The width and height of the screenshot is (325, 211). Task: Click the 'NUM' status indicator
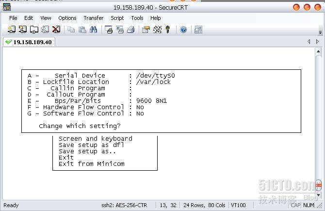pos(309,205)
